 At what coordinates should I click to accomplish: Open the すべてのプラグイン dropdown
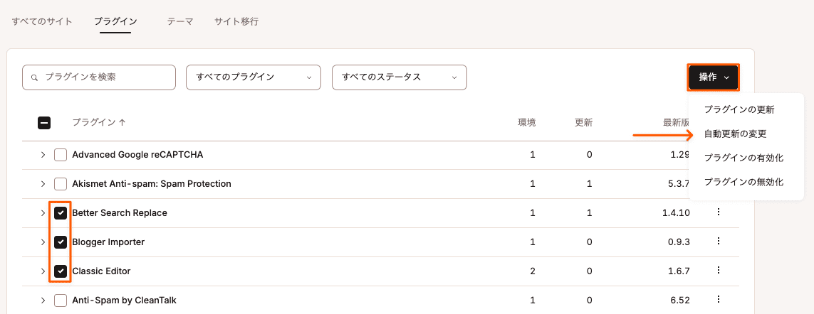tap(254, 77)
